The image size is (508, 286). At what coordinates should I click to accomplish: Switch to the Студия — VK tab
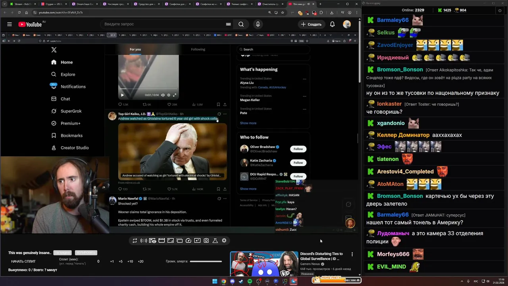tap(54, 4)
